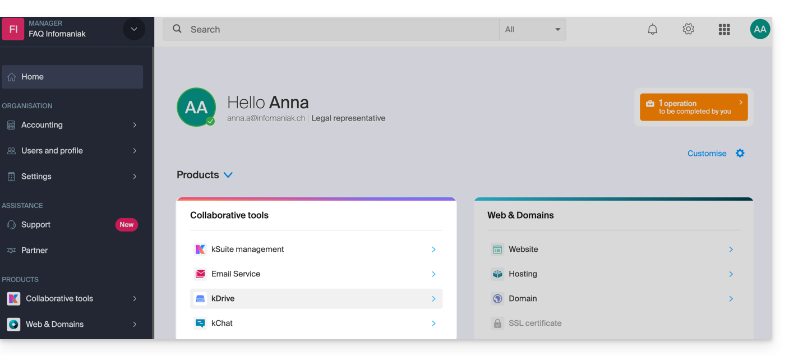
Task: Expand the Accounting sidebar menu
Action: pyautogui.click(x=72, y=125)
